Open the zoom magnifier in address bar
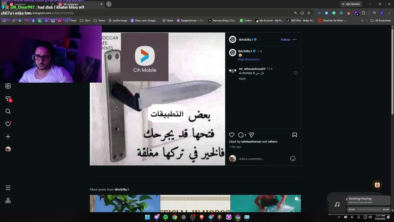 295,13
